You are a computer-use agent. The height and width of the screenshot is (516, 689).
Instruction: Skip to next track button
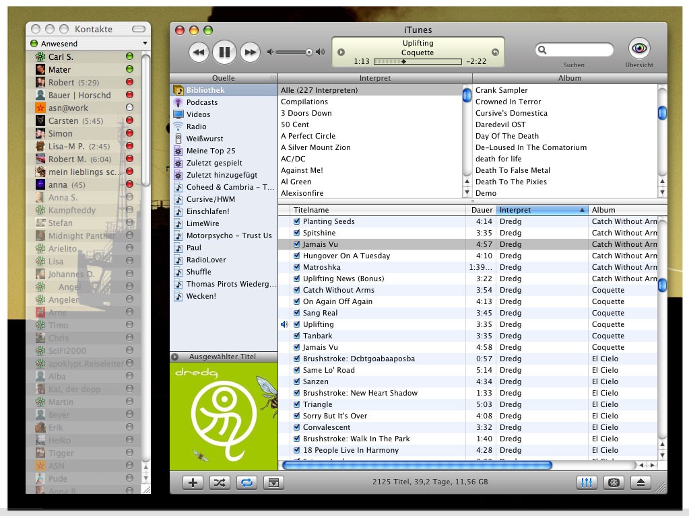(x=251, y=52)
